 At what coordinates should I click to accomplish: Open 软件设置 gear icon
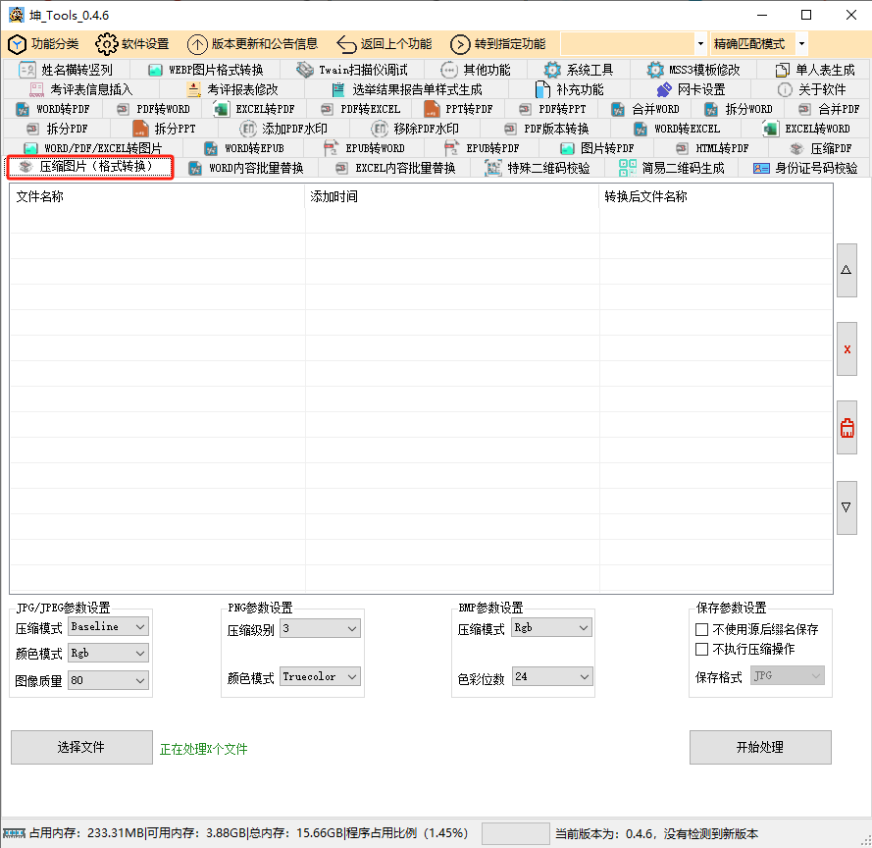106,44
